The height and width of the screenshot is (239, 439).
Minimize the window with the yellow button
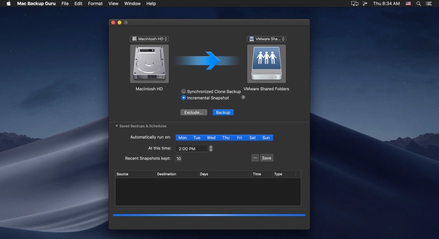(x=120, y=22)
